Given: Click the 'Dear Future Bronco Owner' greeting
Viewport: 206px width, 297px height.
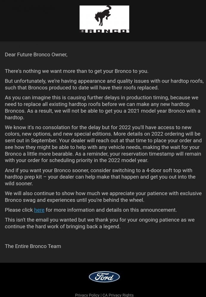Looking at the screenshot, I should tap(36, 55).
